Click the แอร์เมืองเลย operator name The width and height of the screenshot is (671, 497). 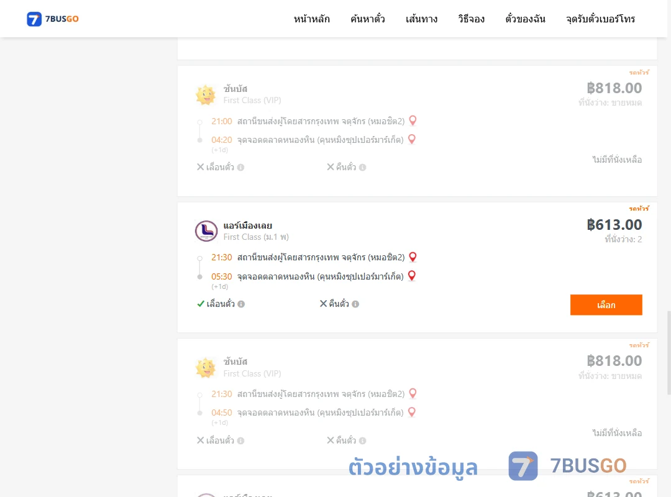click(x=248, y=226)
